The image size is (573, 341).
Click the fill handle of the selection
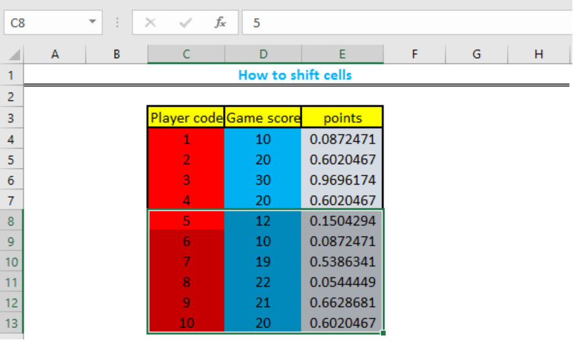point(383,333)
